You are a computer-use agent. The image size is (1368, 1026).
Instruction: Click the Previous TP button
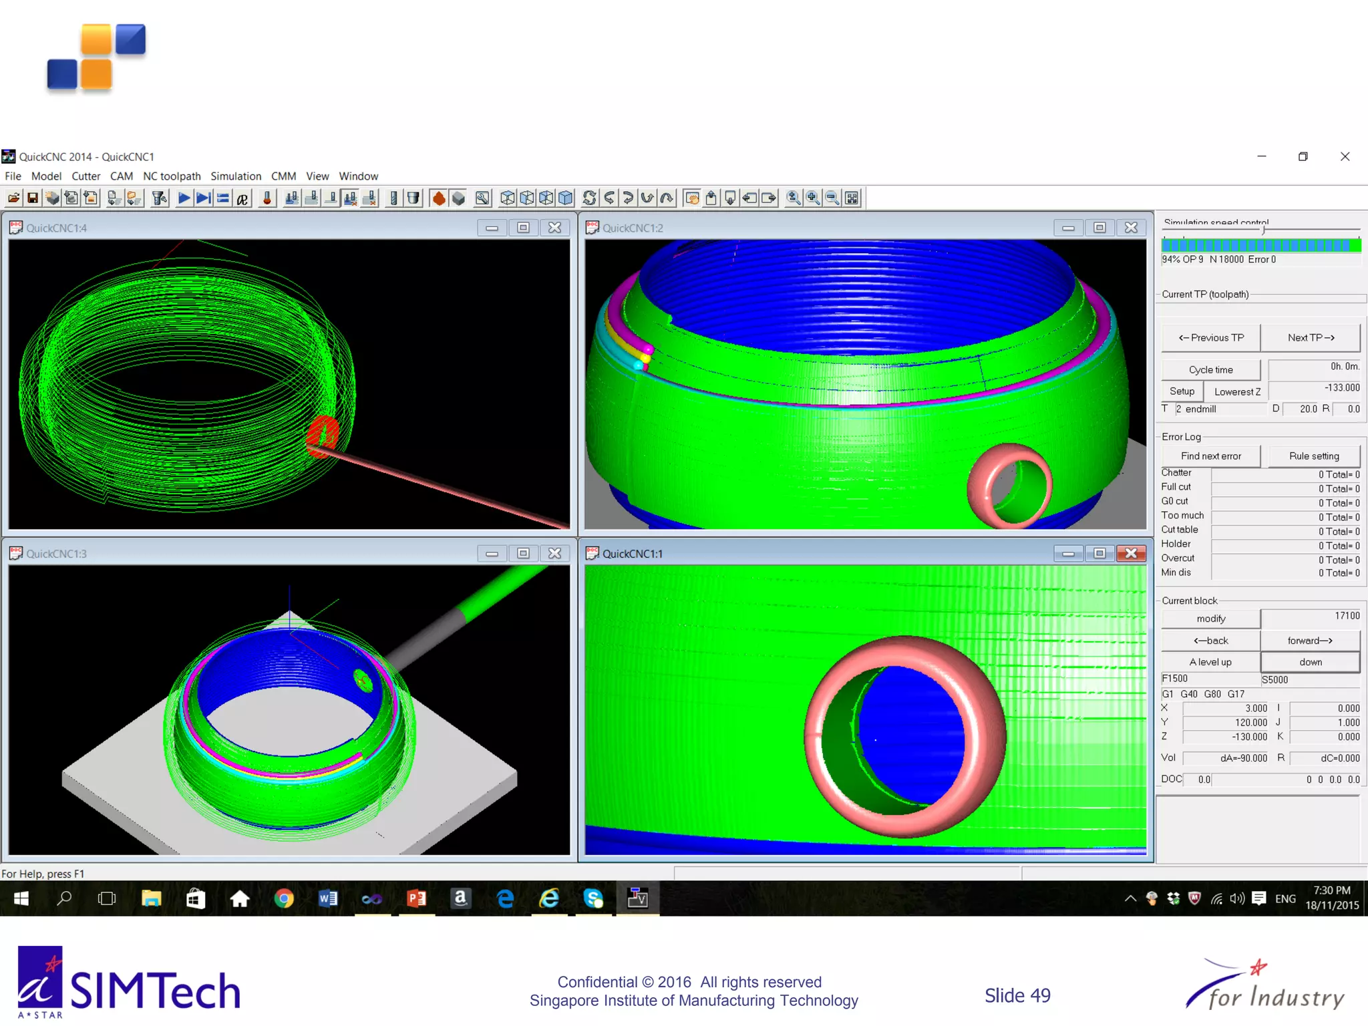point(1210,338)
